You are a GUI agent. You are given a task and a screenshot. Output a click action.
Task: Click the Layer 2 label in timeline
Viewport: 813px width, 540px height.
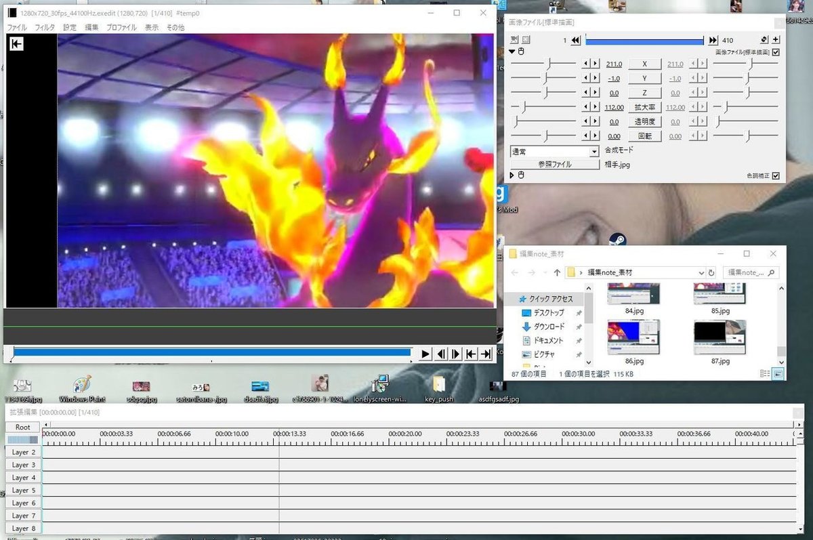24,452
